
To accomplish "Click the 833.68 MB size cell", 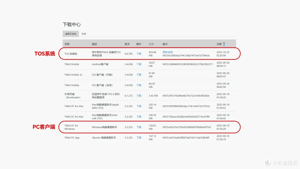I will click(152, 54).
